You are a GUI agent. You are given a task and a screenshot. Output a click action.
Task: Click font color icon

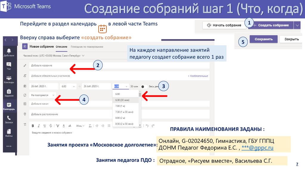[x=64, y=126]
